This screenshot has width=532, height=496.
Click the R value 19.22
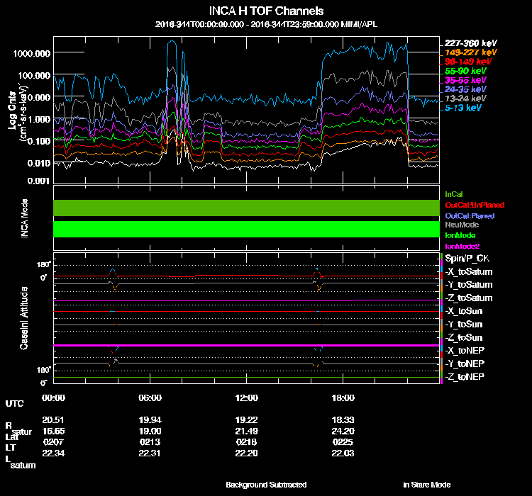point(246,419)
